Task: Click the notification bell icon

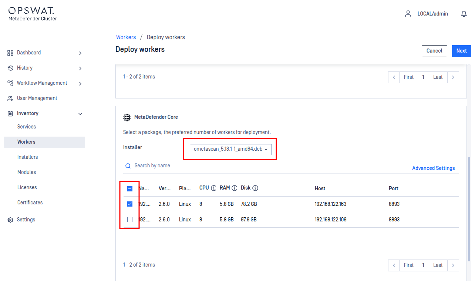Action: coord(464,14)
